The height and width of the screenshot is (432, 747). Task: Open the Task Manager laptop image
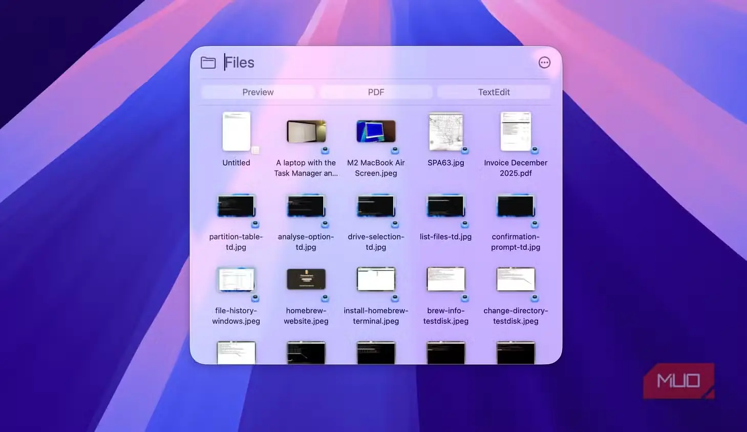click(x=306, y=132)
